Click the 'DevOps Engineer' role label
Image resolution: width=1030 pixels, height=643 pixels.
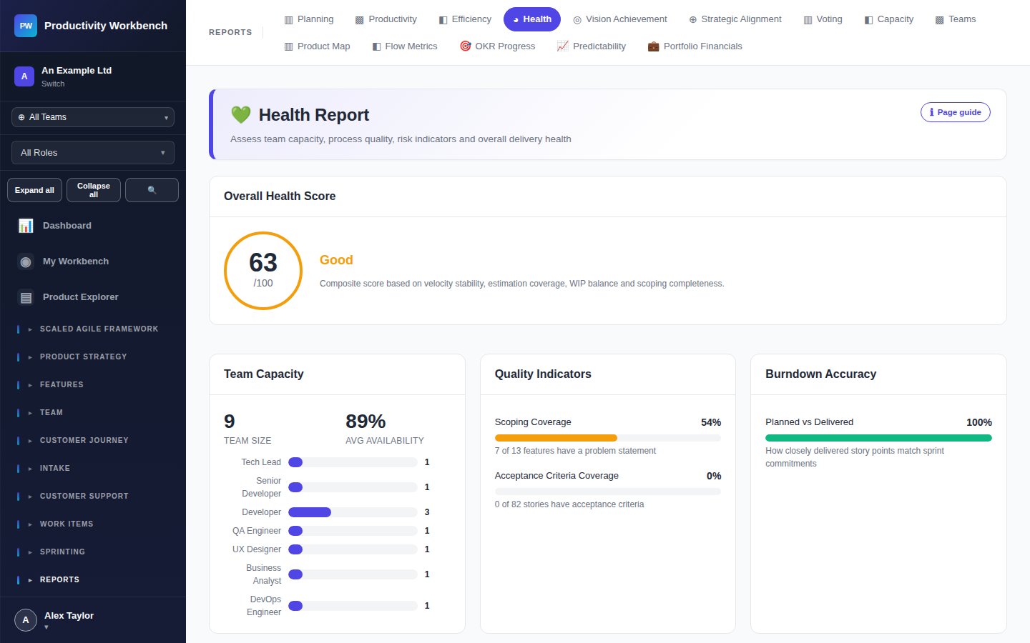[264, 606]
